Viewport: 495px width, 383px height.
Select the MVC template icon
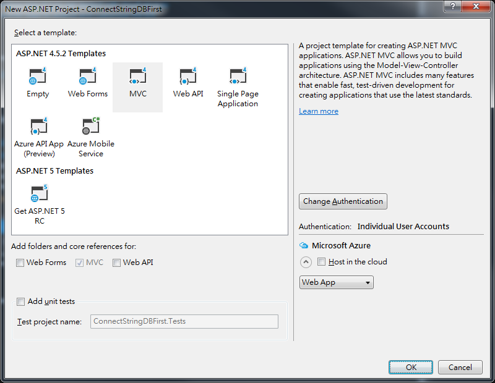coord(137,76)
